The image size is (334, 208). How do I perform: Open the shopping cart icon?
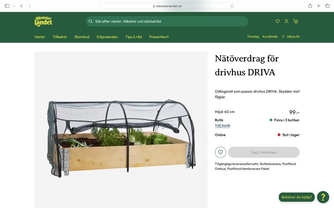295,21
